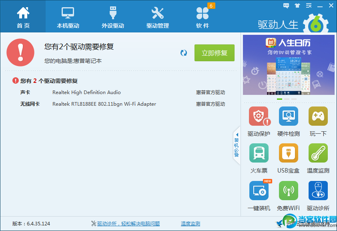Viewport: 337px width, 231px height.
Task: Select the first green banner indicator
Action: [x=279, y=99]
